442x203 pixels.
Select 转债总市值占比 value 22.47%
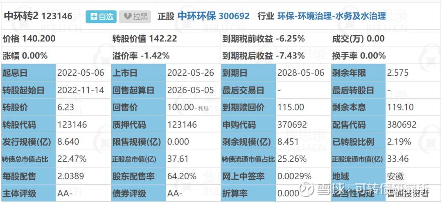pyautogui.click(x=72, y=159)
